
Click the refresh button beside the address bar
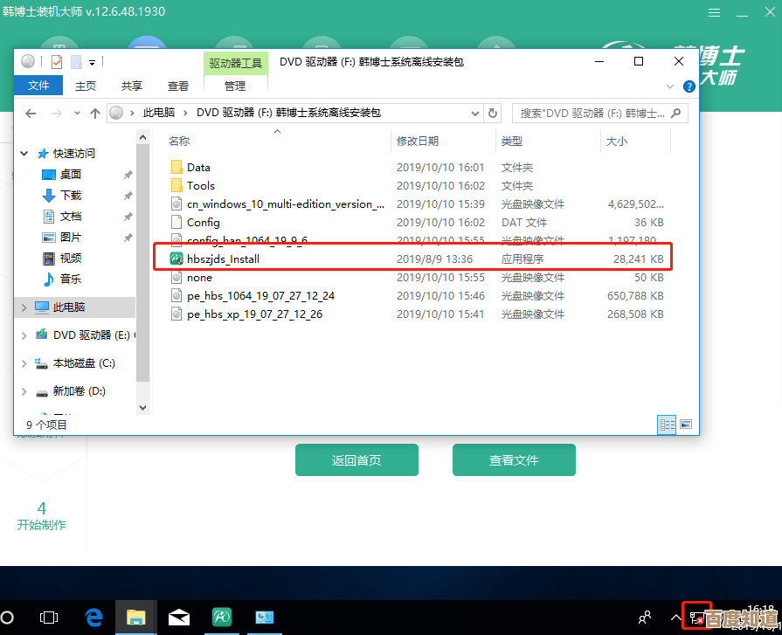coord(493,113)
